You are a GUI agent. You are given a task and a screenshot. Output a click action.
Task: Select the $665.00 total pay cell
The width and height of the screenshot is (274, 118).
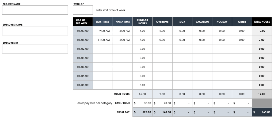click(262, 112)
